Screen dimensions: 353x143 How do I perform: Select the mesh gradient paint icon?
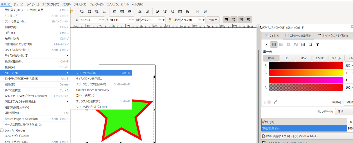(x=296, y=44)
